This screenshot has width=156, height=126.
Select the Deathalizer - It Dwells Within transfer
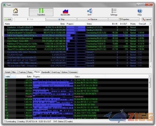pyautogui.click(x=76, y=27)
